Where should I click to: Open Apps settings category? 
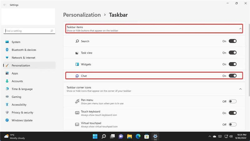[29, 73]
